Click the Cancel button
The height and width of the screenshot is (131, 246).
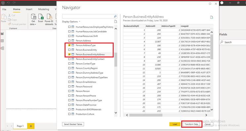[208, 124]
